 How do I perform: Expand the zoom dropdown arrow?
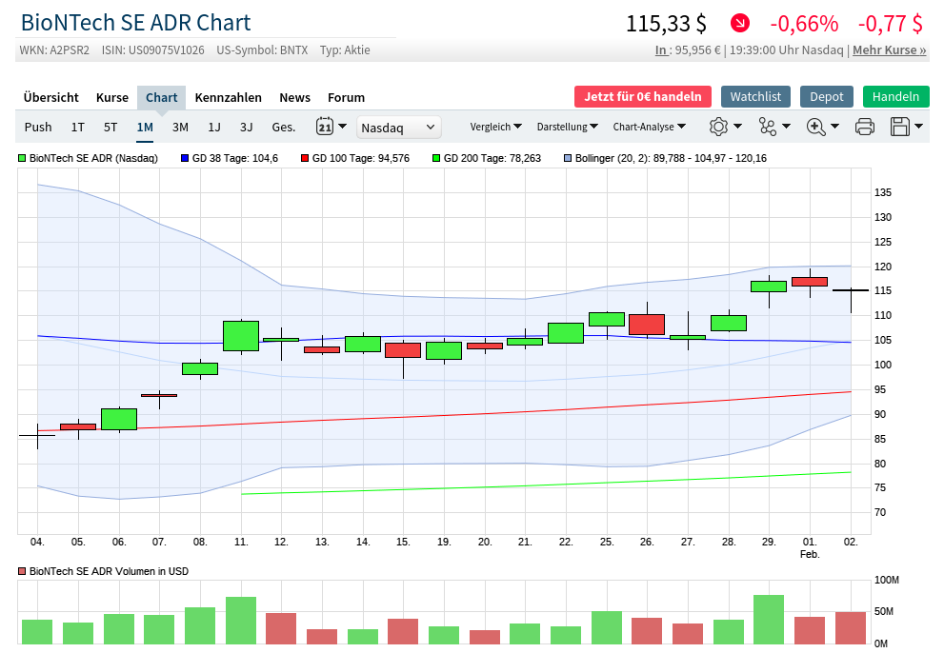[835, 126]
